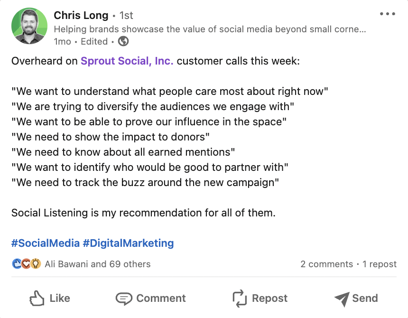This screenshot has height=318, width=408.
Task: Click the Comment speech bubble icon
Action: pos(124,299)
